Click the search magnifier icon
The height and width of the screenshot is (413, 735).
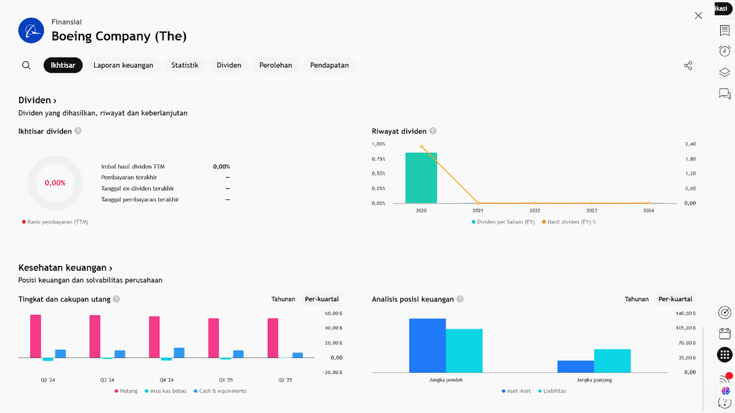pyautogui.click(x=26, y=65)
